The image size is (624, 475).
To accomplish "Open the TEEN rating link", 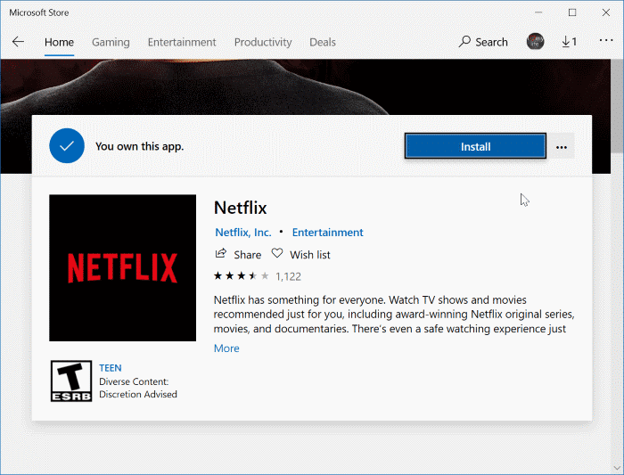I will pyautogui.click(x=111, y=368).
